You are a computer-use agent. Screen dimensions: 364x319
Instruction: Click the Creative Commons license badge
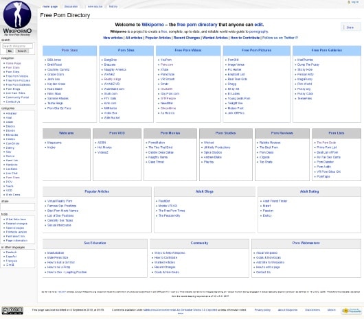[x=12, y=310]
